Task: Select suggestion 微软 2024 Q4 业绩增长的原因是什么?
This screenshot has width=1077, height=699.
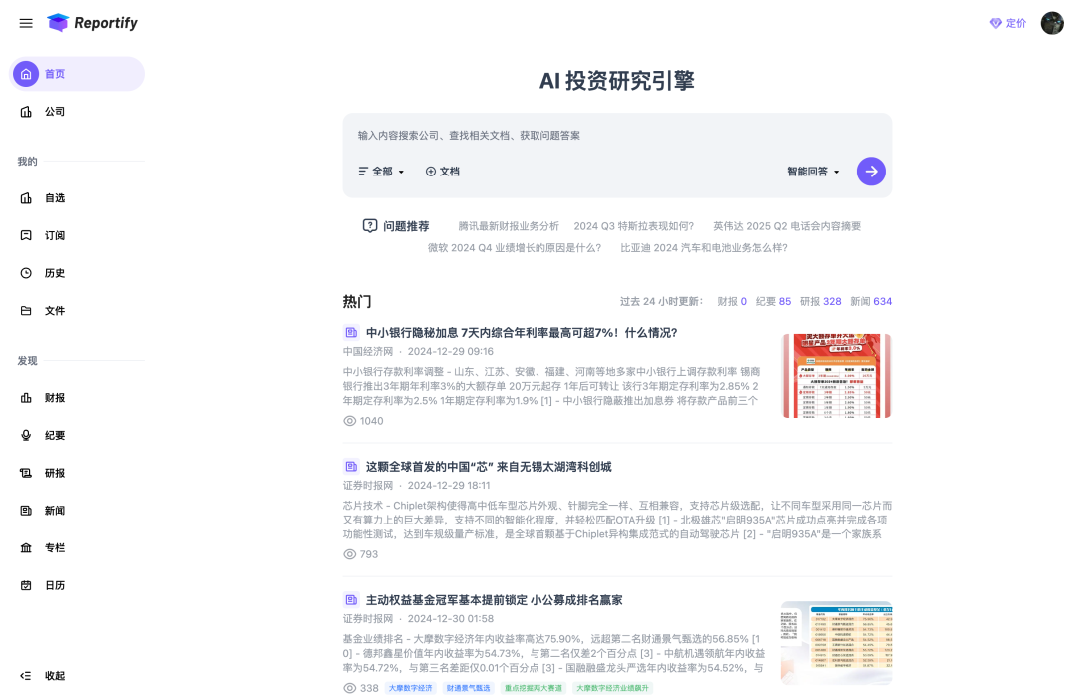Action: tap(515, 248)
